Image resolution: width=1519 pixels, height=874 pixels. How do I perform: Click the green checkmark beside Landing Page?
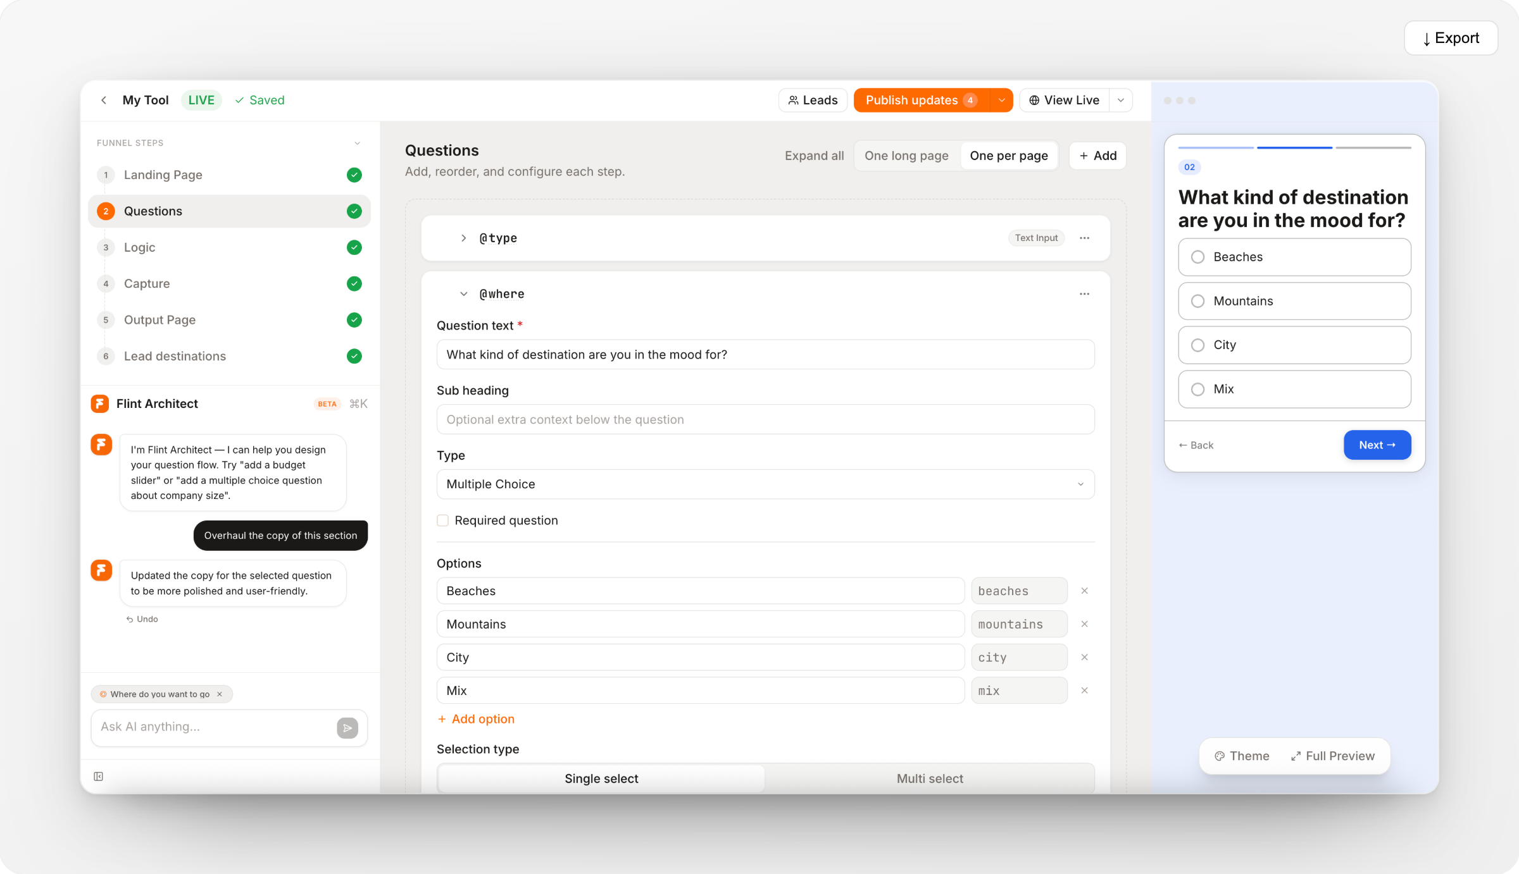point(354,175)
